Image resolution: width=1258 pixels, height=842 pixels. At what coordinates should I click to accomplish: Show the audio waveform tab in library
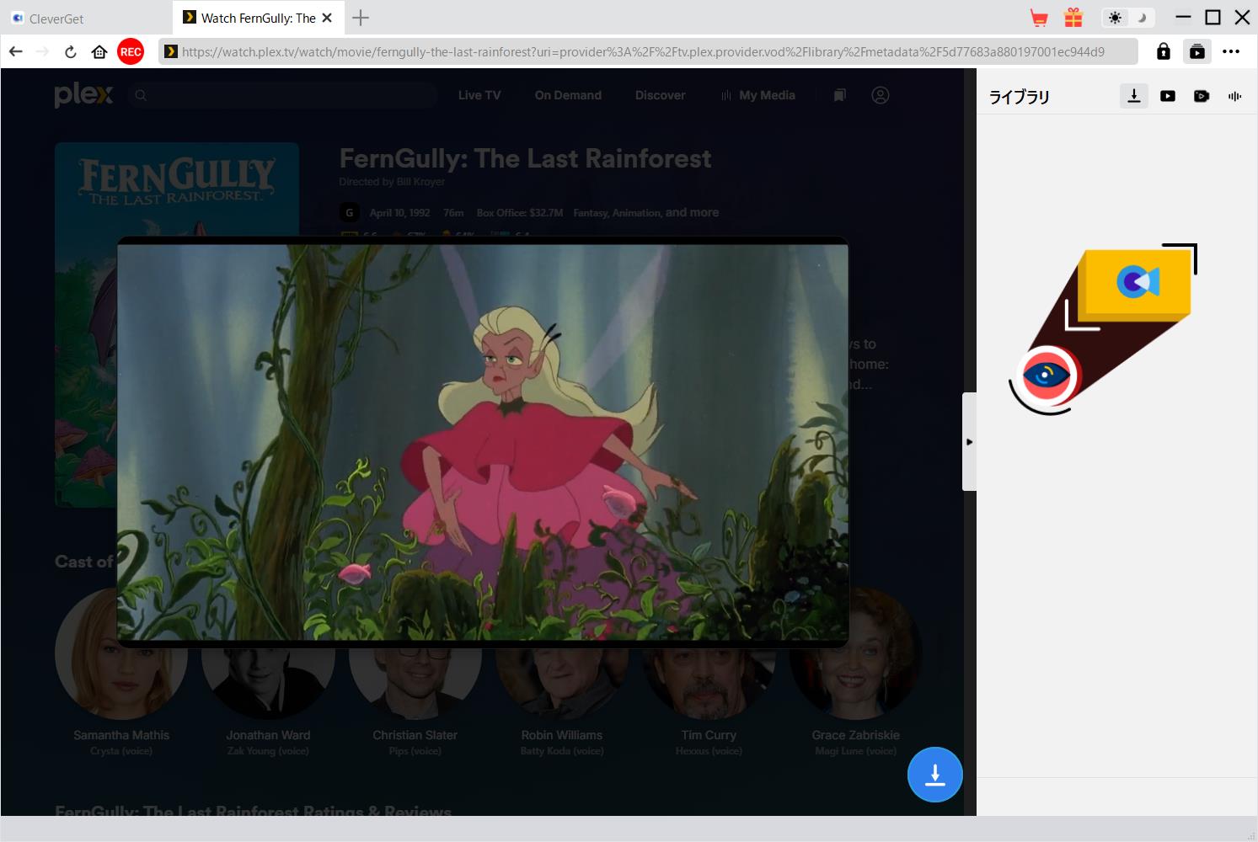click(1234, 96)
